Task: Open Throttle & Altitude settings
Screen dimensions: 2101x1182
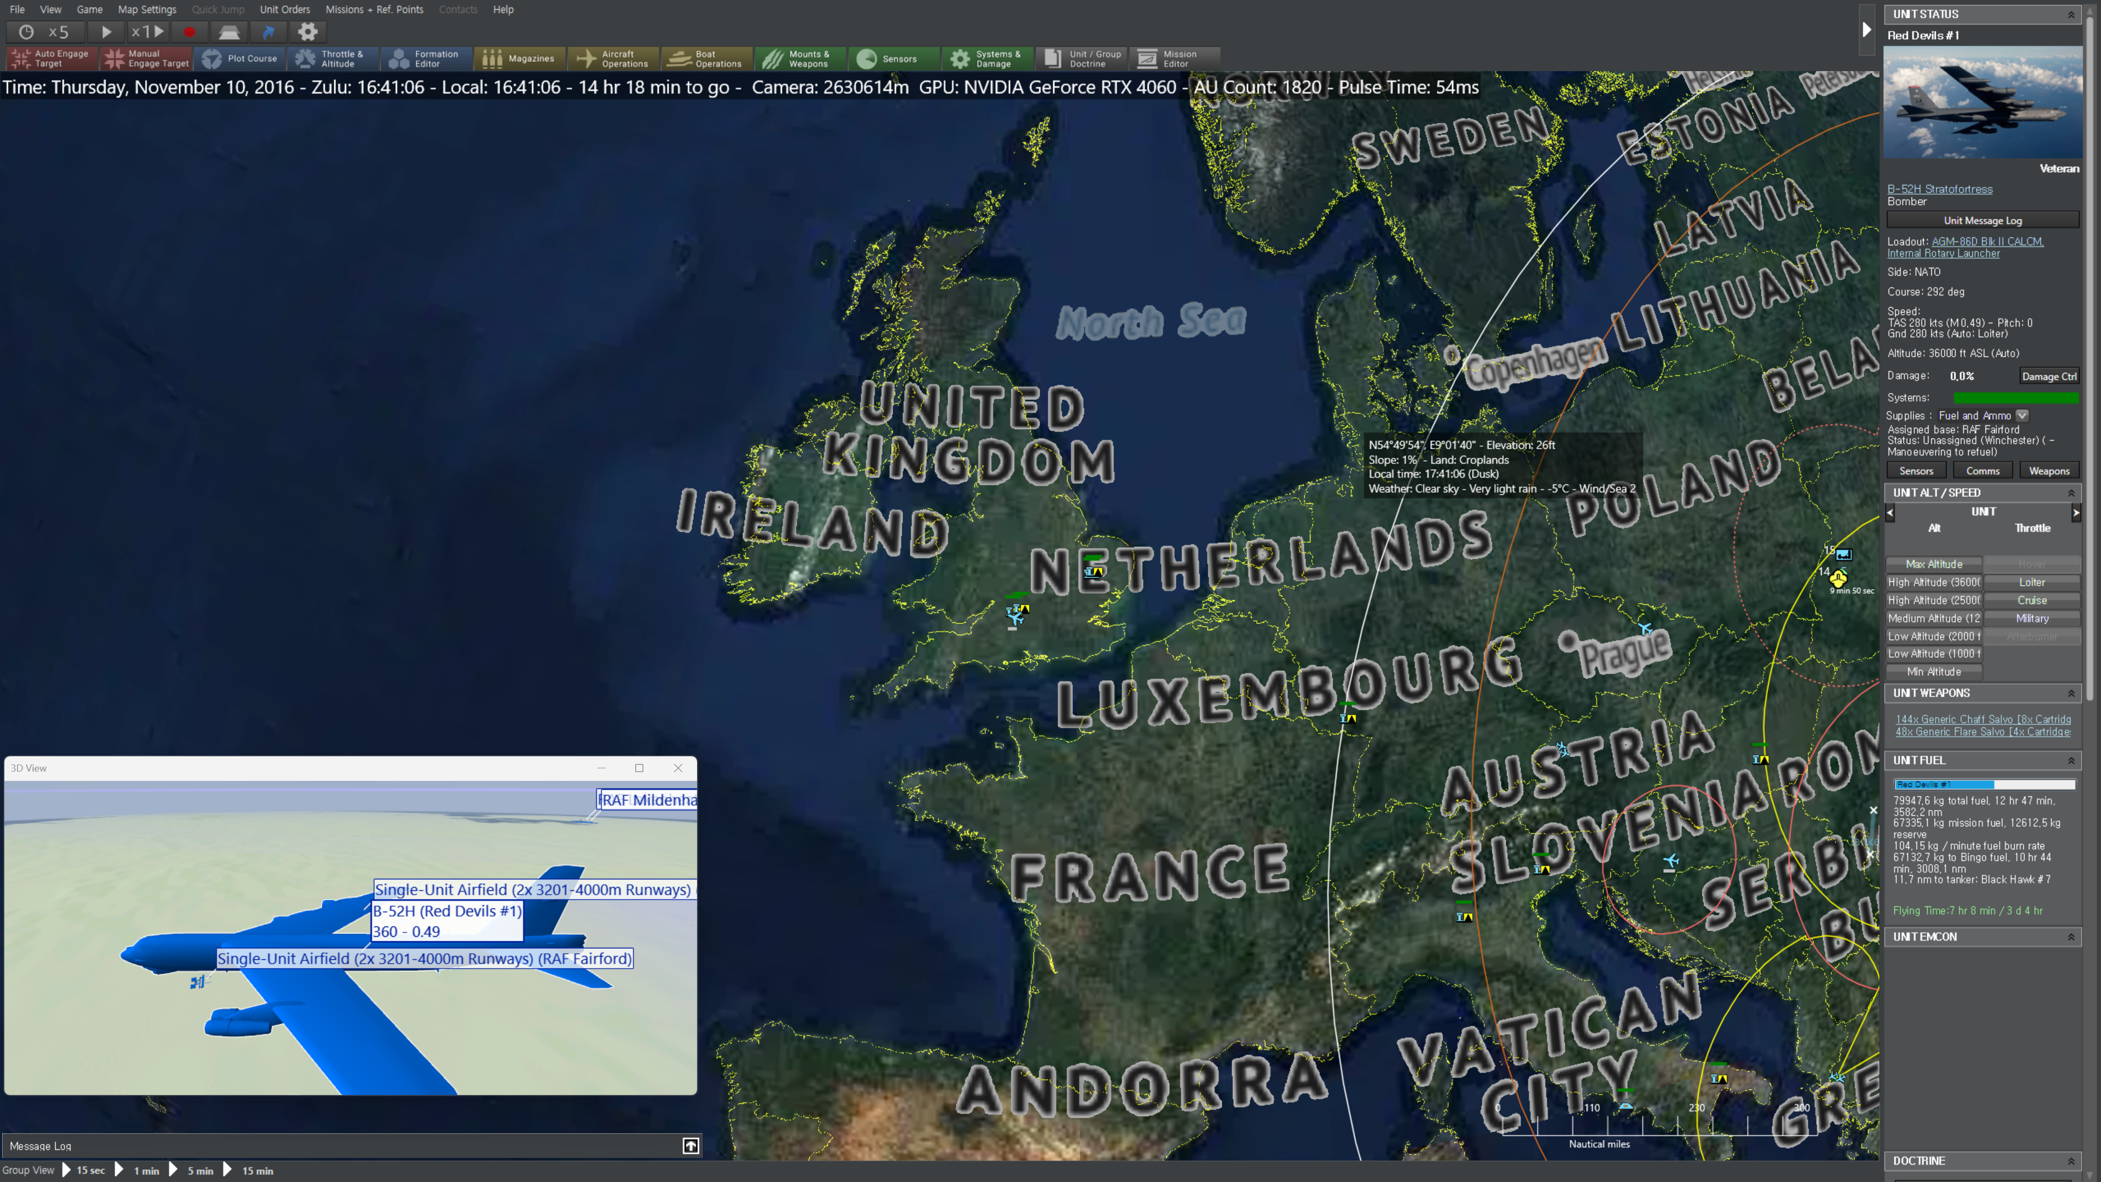Action: point(334,59)
